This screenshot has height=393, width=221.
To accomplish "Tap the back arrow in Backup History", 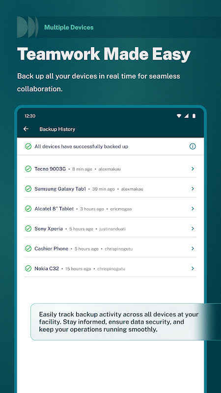I will click(26, 129).
